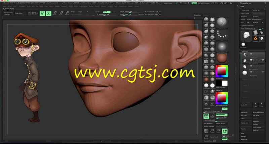Select the Dam_Standard brush
269x144 pixels.
click(206, 44)
